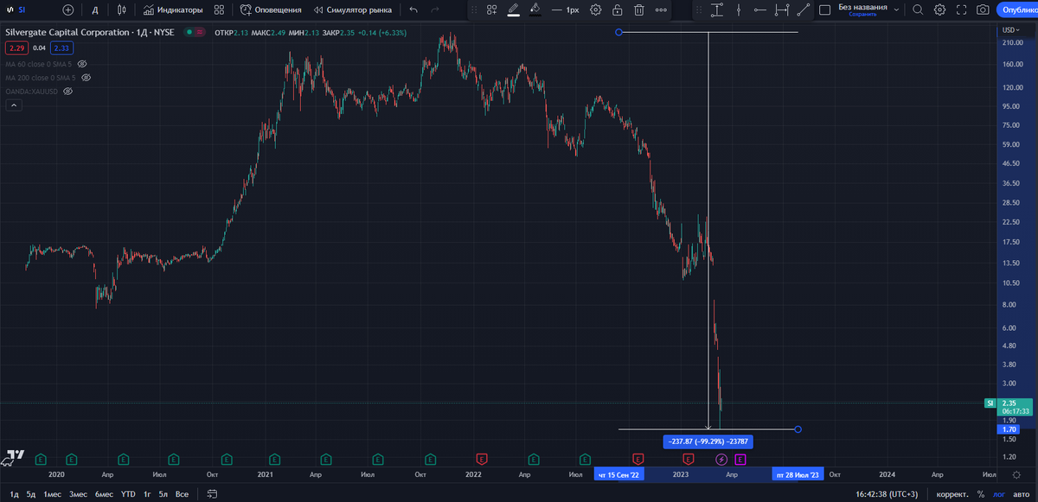The width and height of the screenshot is (1038, 502).
Task: Click the lightning event marker on timeline
Action: point(721,459)
